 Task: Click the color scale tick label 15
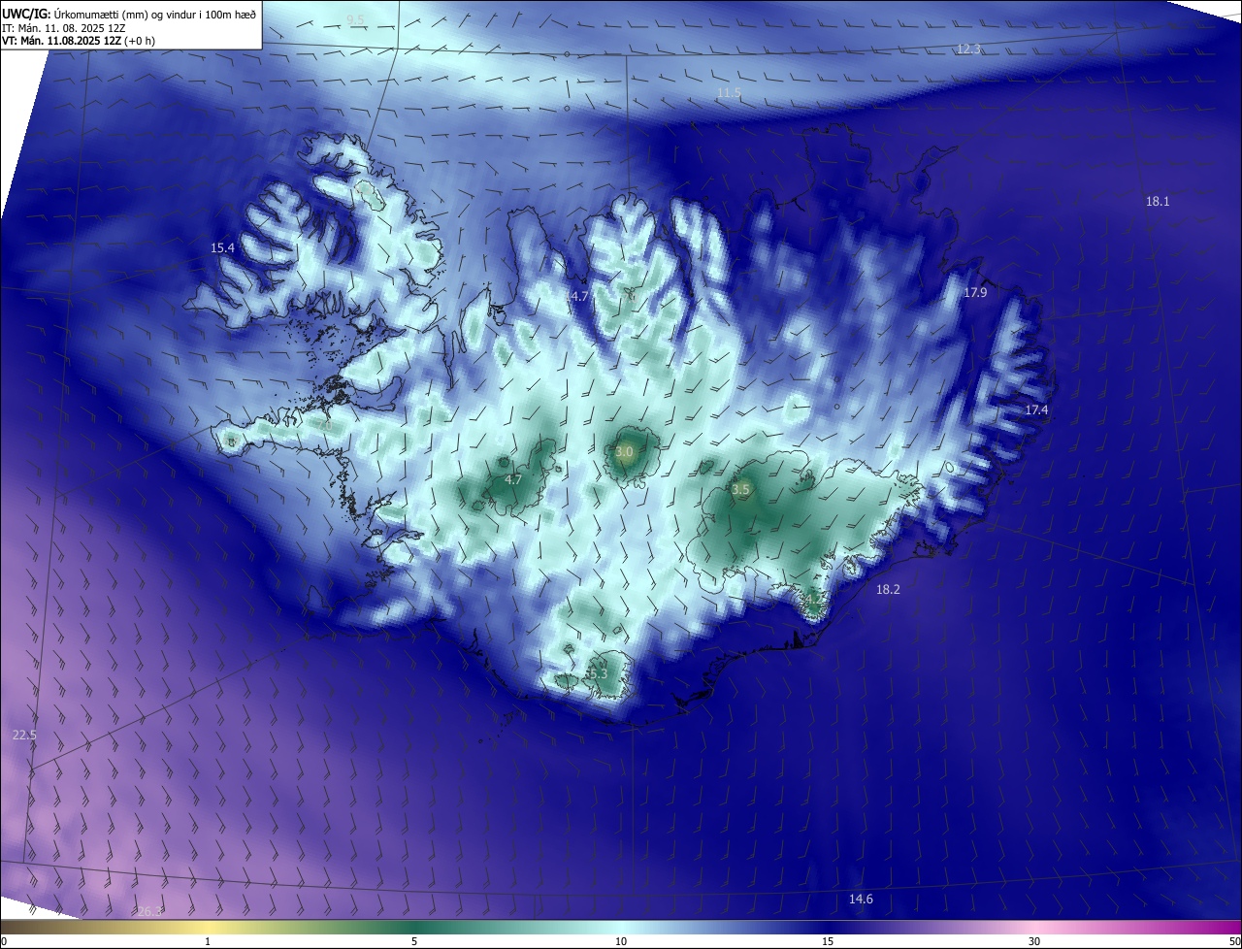(828, 941)
